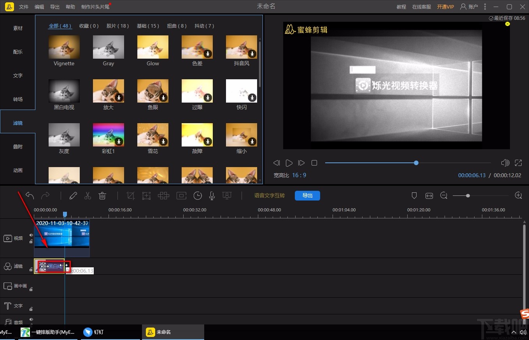Open the 16:9 aspect ratio selector
This screenshot has width=529, height=340.
[x=299, y=175]
